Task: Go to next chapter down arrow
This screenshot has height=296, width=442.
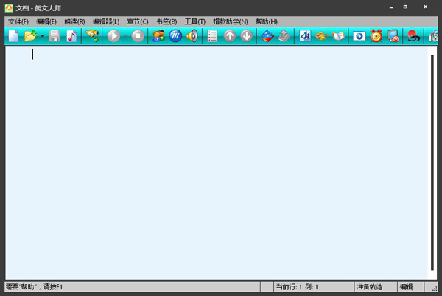Action: 247,36
